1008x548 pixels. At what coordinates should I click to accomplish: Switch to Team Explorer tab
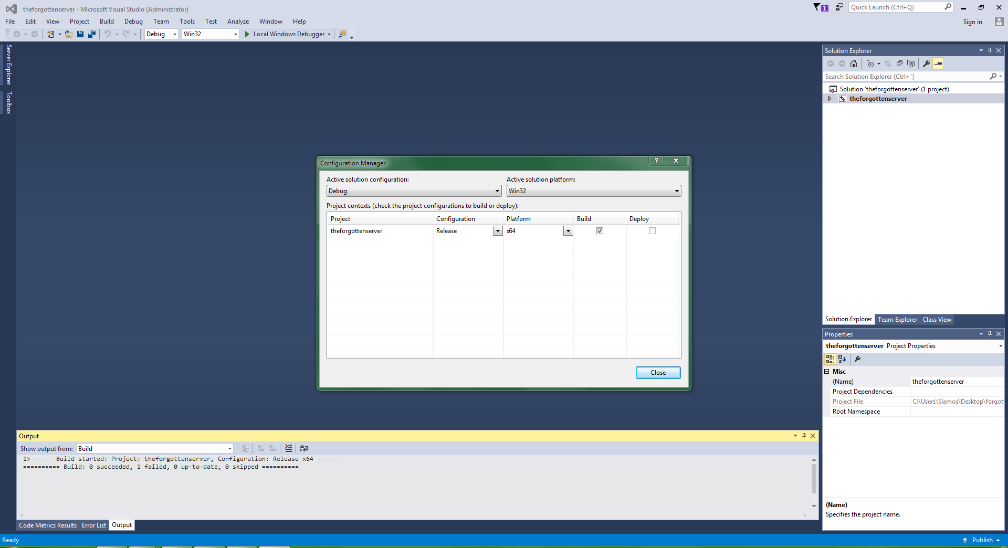tap(898, 320)
